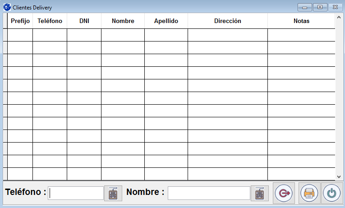Minimize the Clientes Delivery window
Viewport: 345px width, 208px height.
point(305,7)
